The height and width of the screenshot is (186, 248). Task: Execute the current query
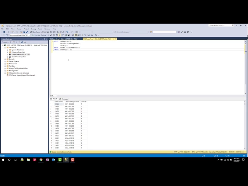(36, 35)
